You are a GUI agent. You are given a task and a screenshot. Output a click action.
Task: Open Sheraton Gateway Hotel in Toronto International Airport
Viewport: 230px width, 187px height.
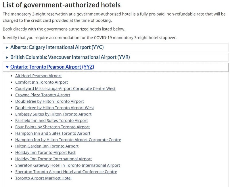click(68, 165)
